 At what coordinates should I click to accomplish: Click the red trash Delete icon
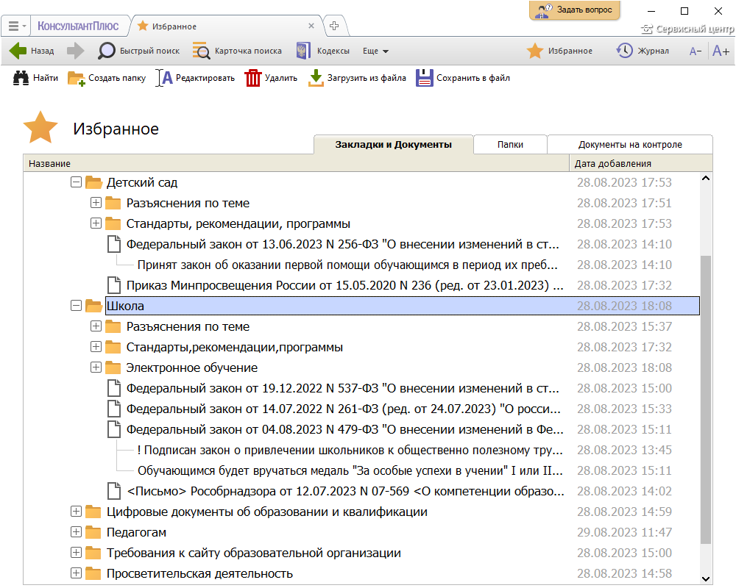coord(253,78)
